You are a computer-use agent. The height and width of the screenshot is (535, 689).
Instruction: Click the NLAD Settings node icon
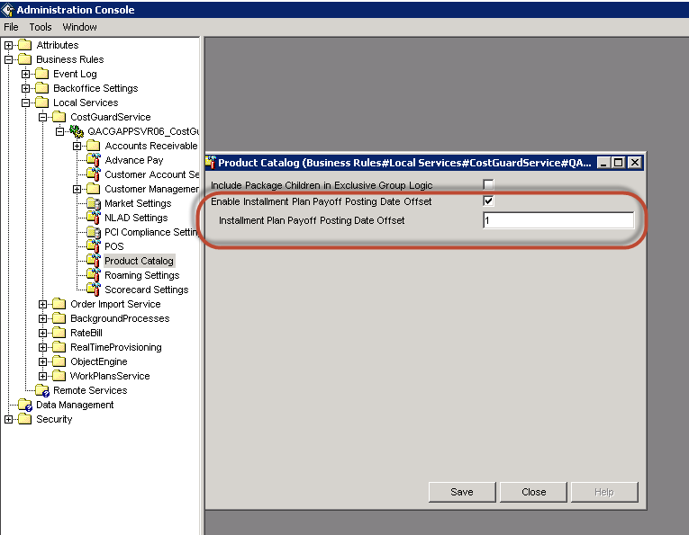tap(93, 218)
